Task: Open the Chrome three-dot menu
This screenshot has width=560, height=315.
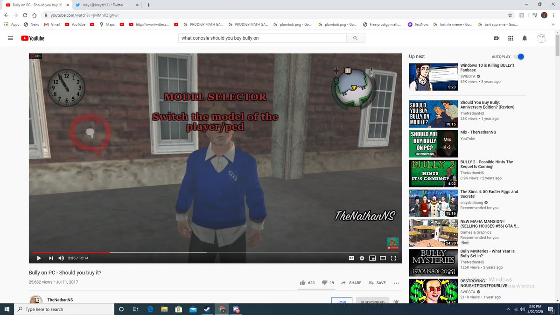Action: coord(553,15)
